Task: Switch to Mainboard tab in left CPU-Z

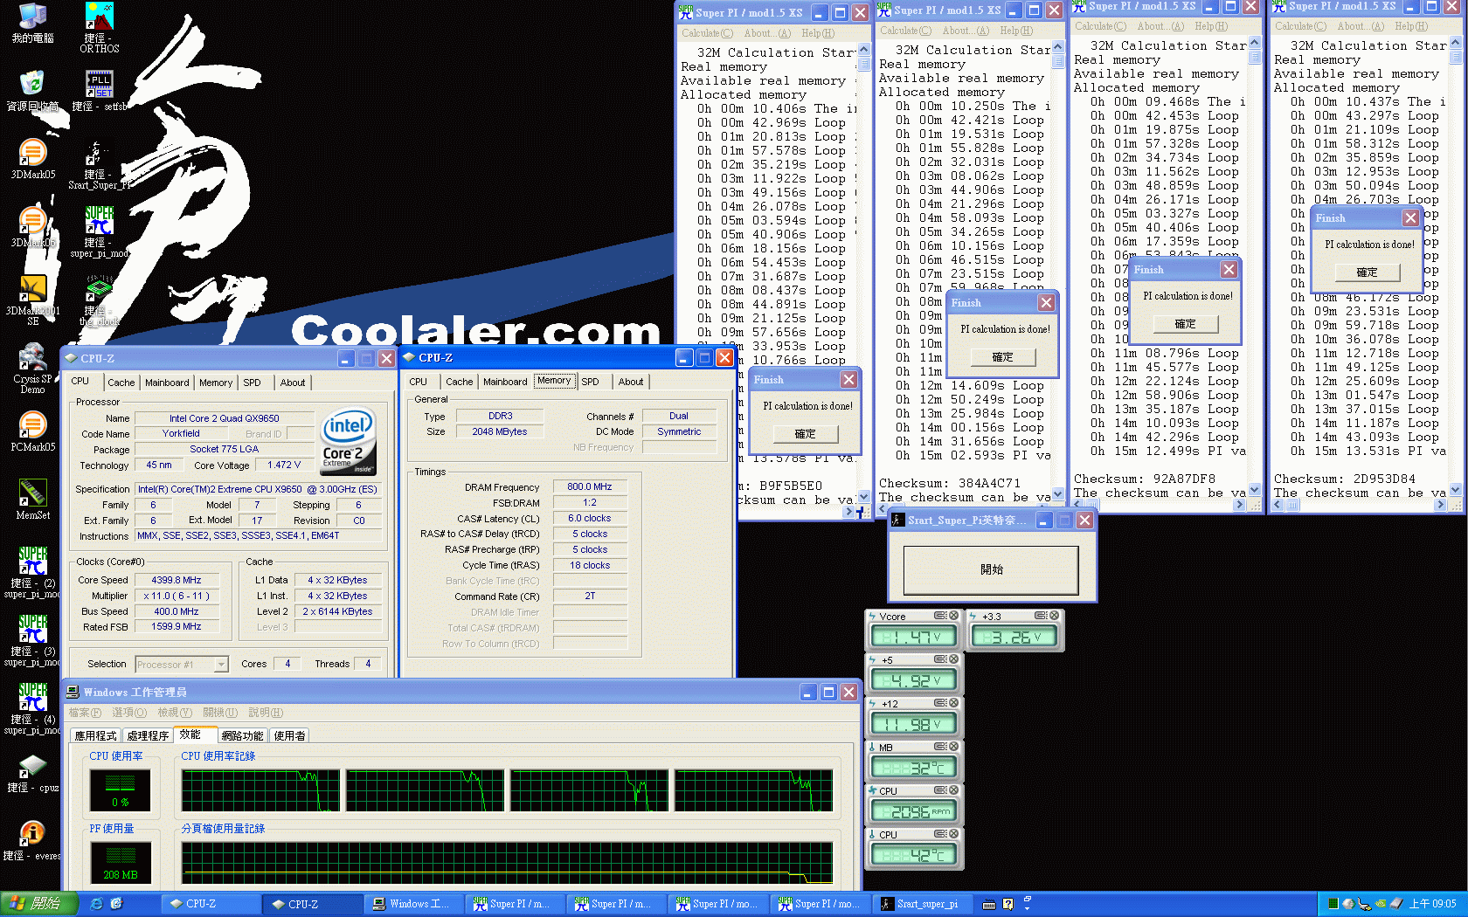Action: click(167, 383)
